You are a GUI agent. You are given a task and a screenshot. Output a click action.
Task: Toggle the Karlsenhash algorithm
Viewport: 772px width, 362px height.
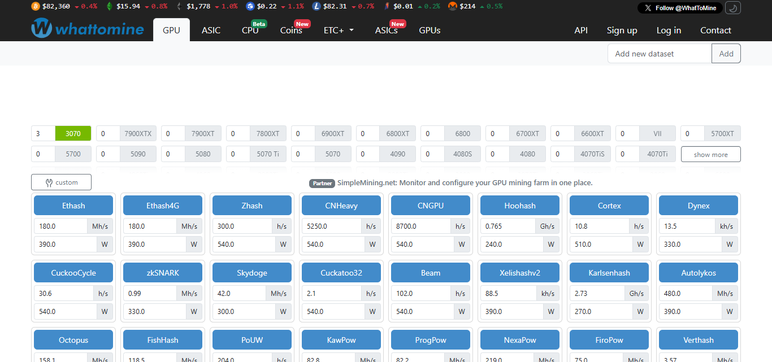click(x=609, y=273)
